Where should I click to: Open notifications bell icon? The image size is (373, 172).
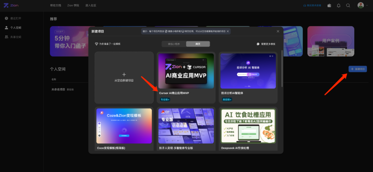coord(338,6)
